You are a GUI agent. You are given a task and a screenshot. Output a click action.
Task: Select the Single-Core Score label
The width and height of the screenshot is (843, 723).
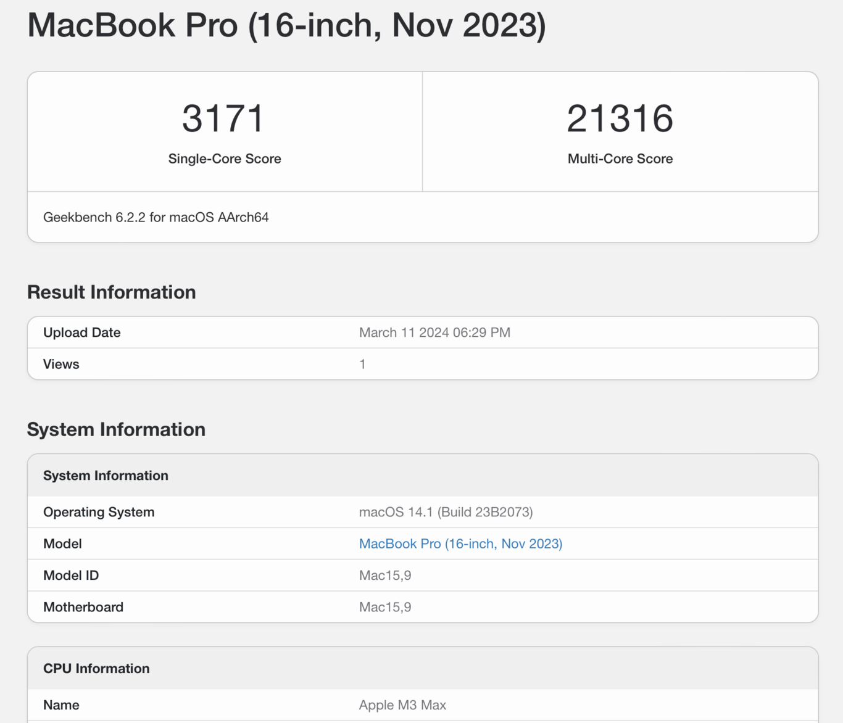click(225, 159)
